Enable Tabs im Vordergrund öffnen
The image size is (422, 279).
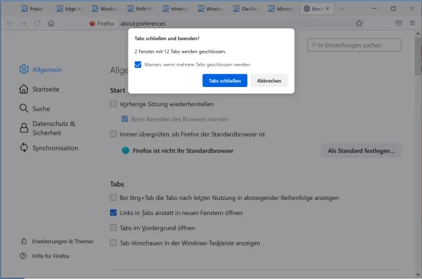pyautogui.click(x=114, y=228)
